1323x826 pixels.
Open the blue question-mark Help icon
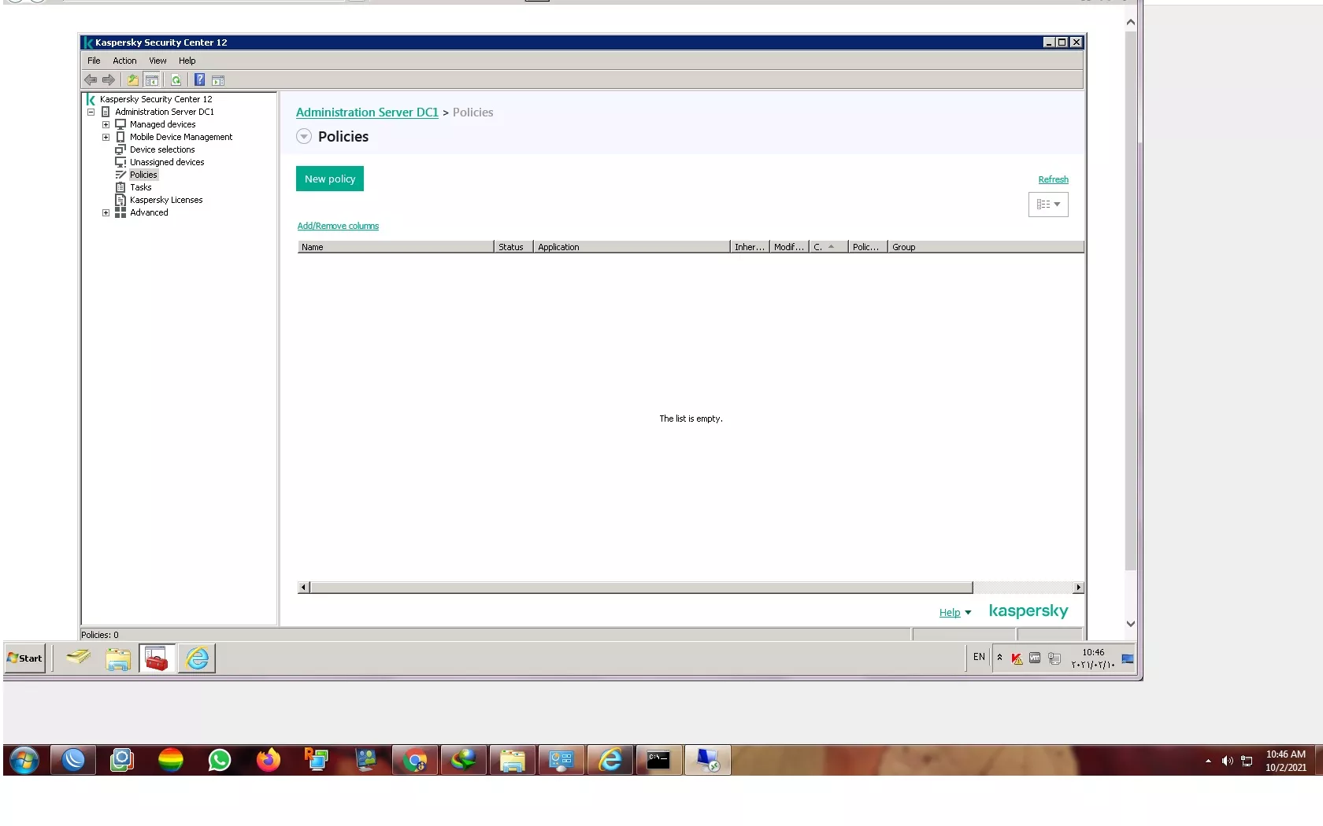200,80
